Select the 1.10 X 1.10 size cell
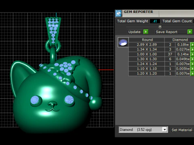The height and width of the screenshot is (145, 194). click(x=147, y=69)
